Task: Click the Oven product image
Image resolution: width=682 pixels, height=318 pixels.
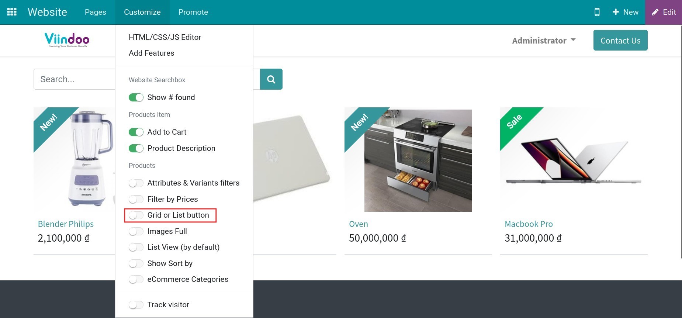Action: click(418, 160)
